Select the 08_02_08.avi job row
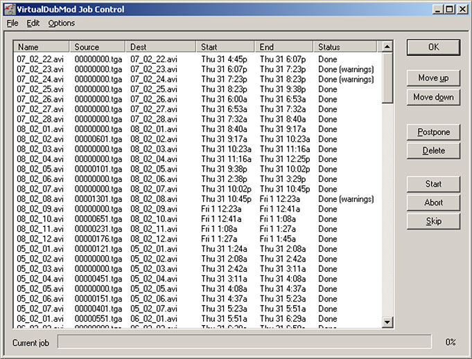Viewport: 472px width, 359px height. 40,199
